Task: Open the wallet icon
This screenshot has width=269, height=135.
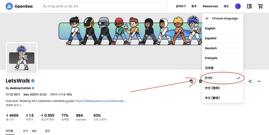Action: [x=249, y=6]
